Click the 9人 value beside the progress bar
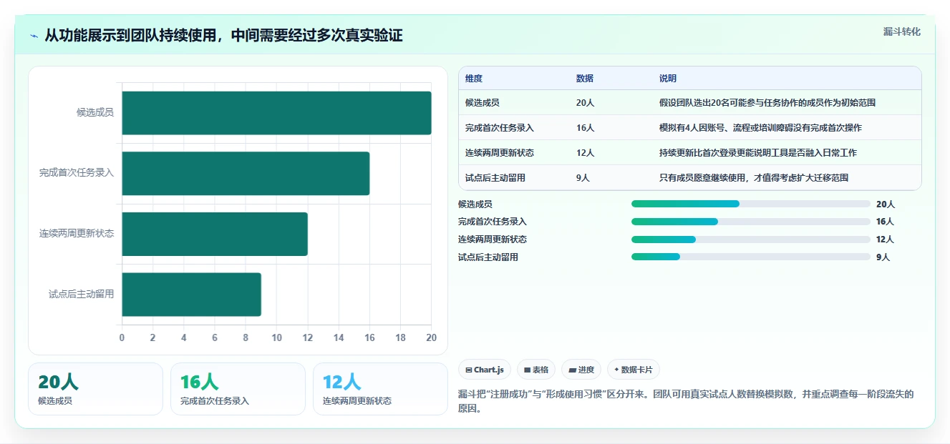 (883, 257)
